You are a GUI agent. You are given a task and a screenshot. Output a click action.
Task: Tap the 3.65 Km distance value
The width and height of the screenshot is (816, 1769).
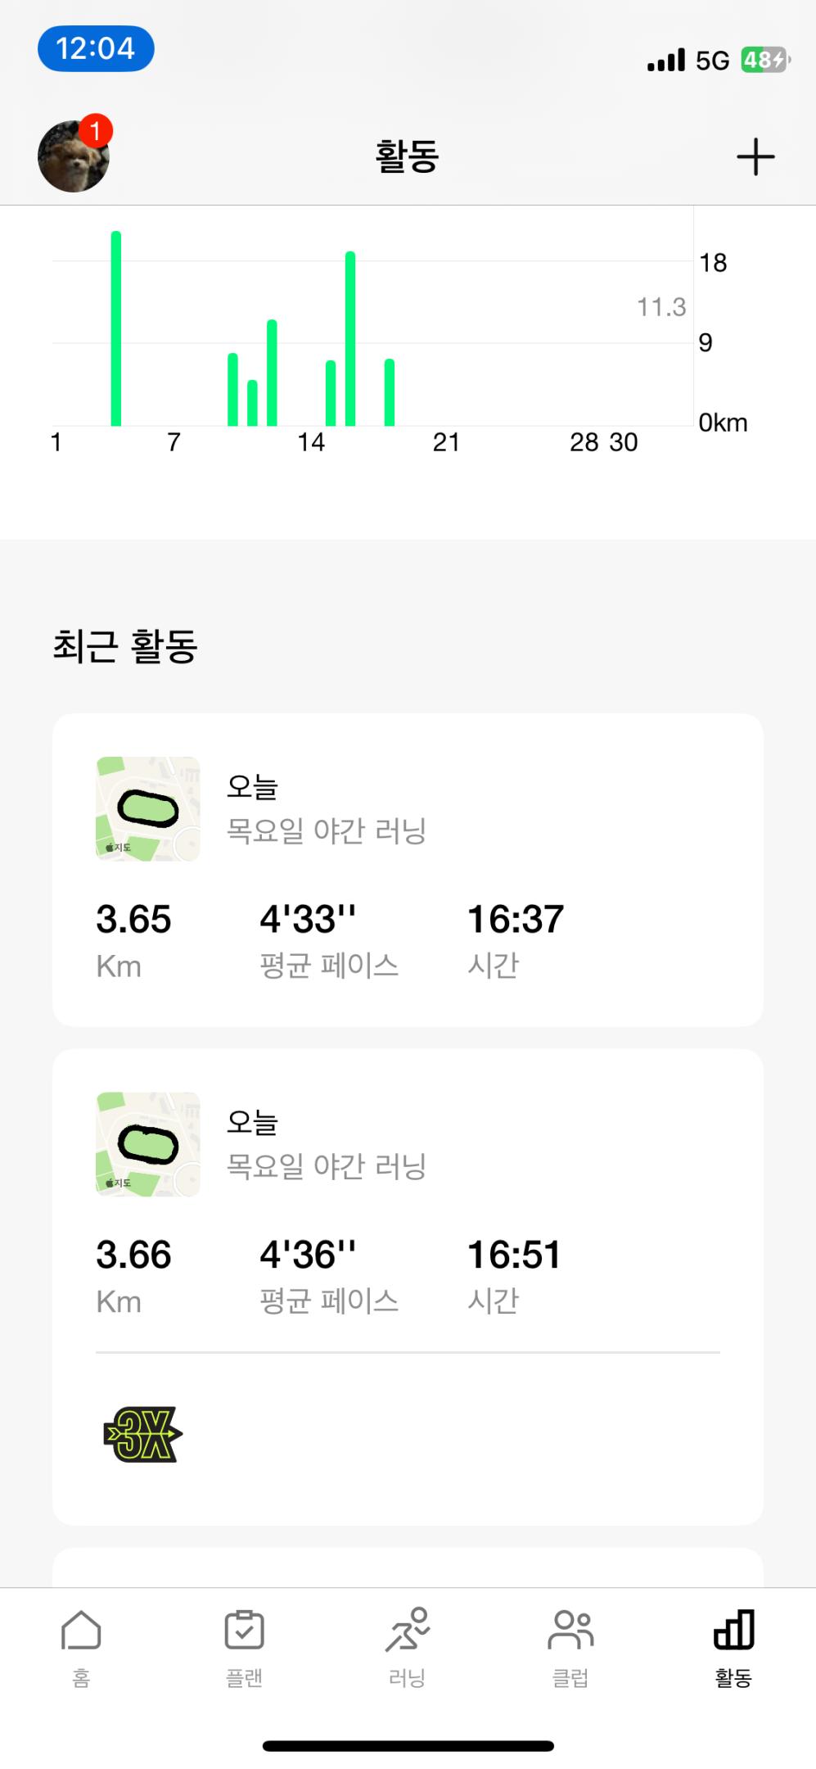click(x=133, y=920)
